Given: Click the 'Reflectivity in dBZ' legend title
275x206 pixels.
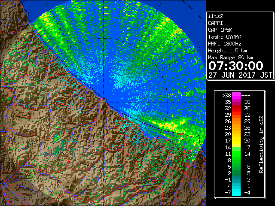Looking at the screenshot, I should [x=261, y=144].
